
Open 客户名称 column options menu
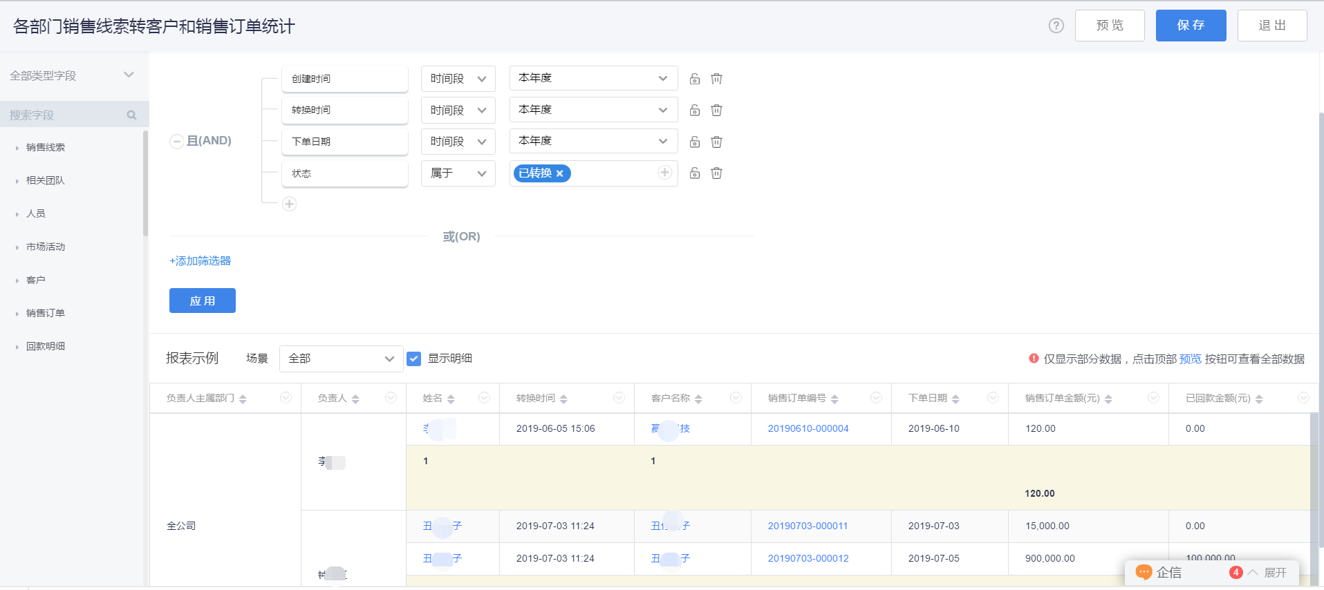point(736,397)
